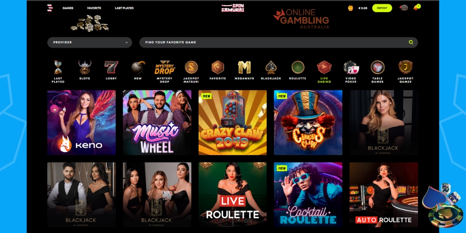Open notifications bell icon
The image size is (466, 233).
pyautogui.click(x=416, y=8)
